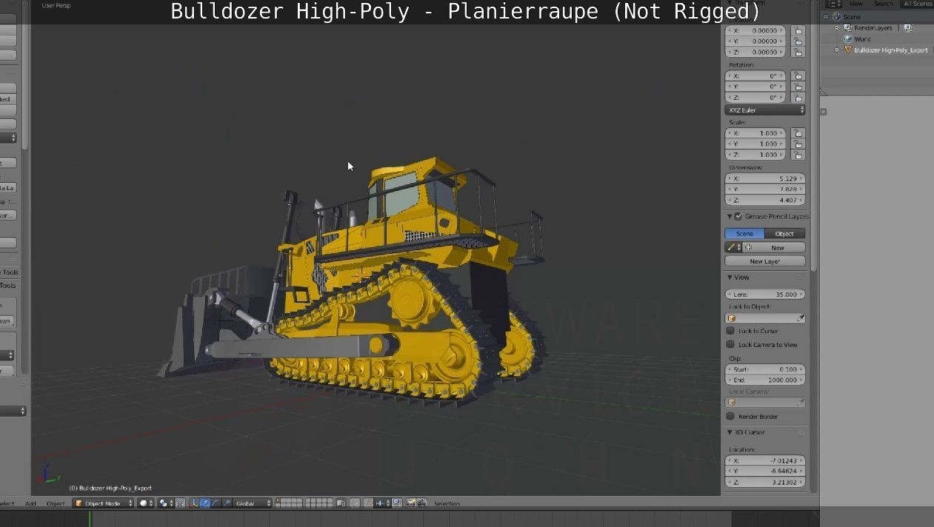The height and width of the screenshot is (527, 934).
Task: Click the World globe icon in outliner
Action: pos(847,39)
